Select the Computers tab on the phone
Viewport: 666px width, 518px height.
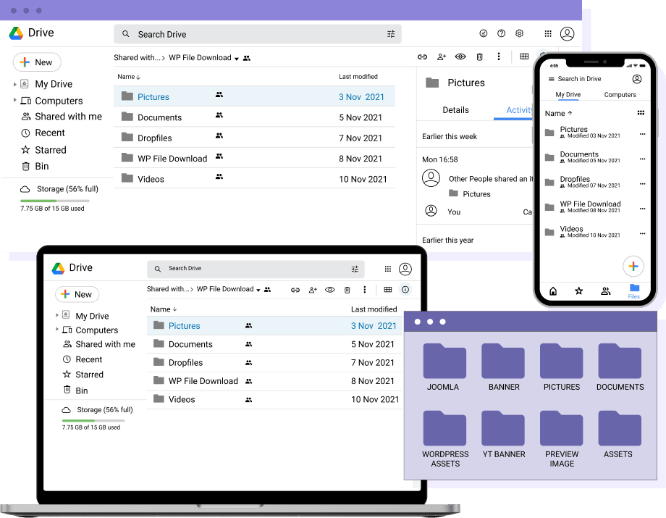pyautogui.click(x=620, y=95)
